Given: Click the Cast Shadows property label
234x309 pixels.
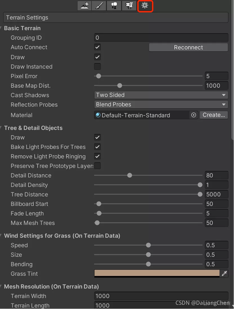Looking at the screenshot, I should coord(30,95).
